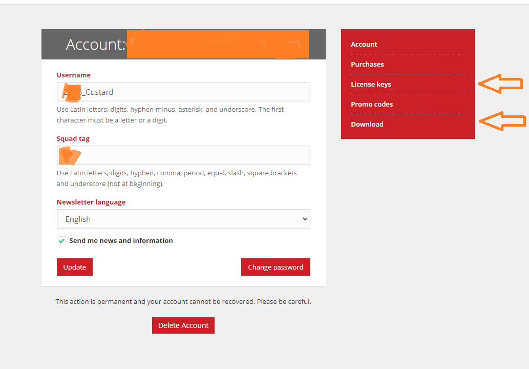The image size is (529, 369).
Task: Go to Purchases in the red sidebar
Action: [x=367, y=65]
